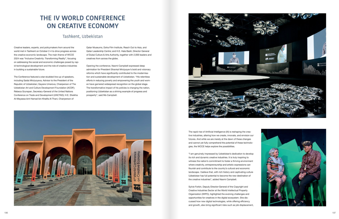Click the orange arches venue photograph
This screenshot has width=339, height=219.
82,158
